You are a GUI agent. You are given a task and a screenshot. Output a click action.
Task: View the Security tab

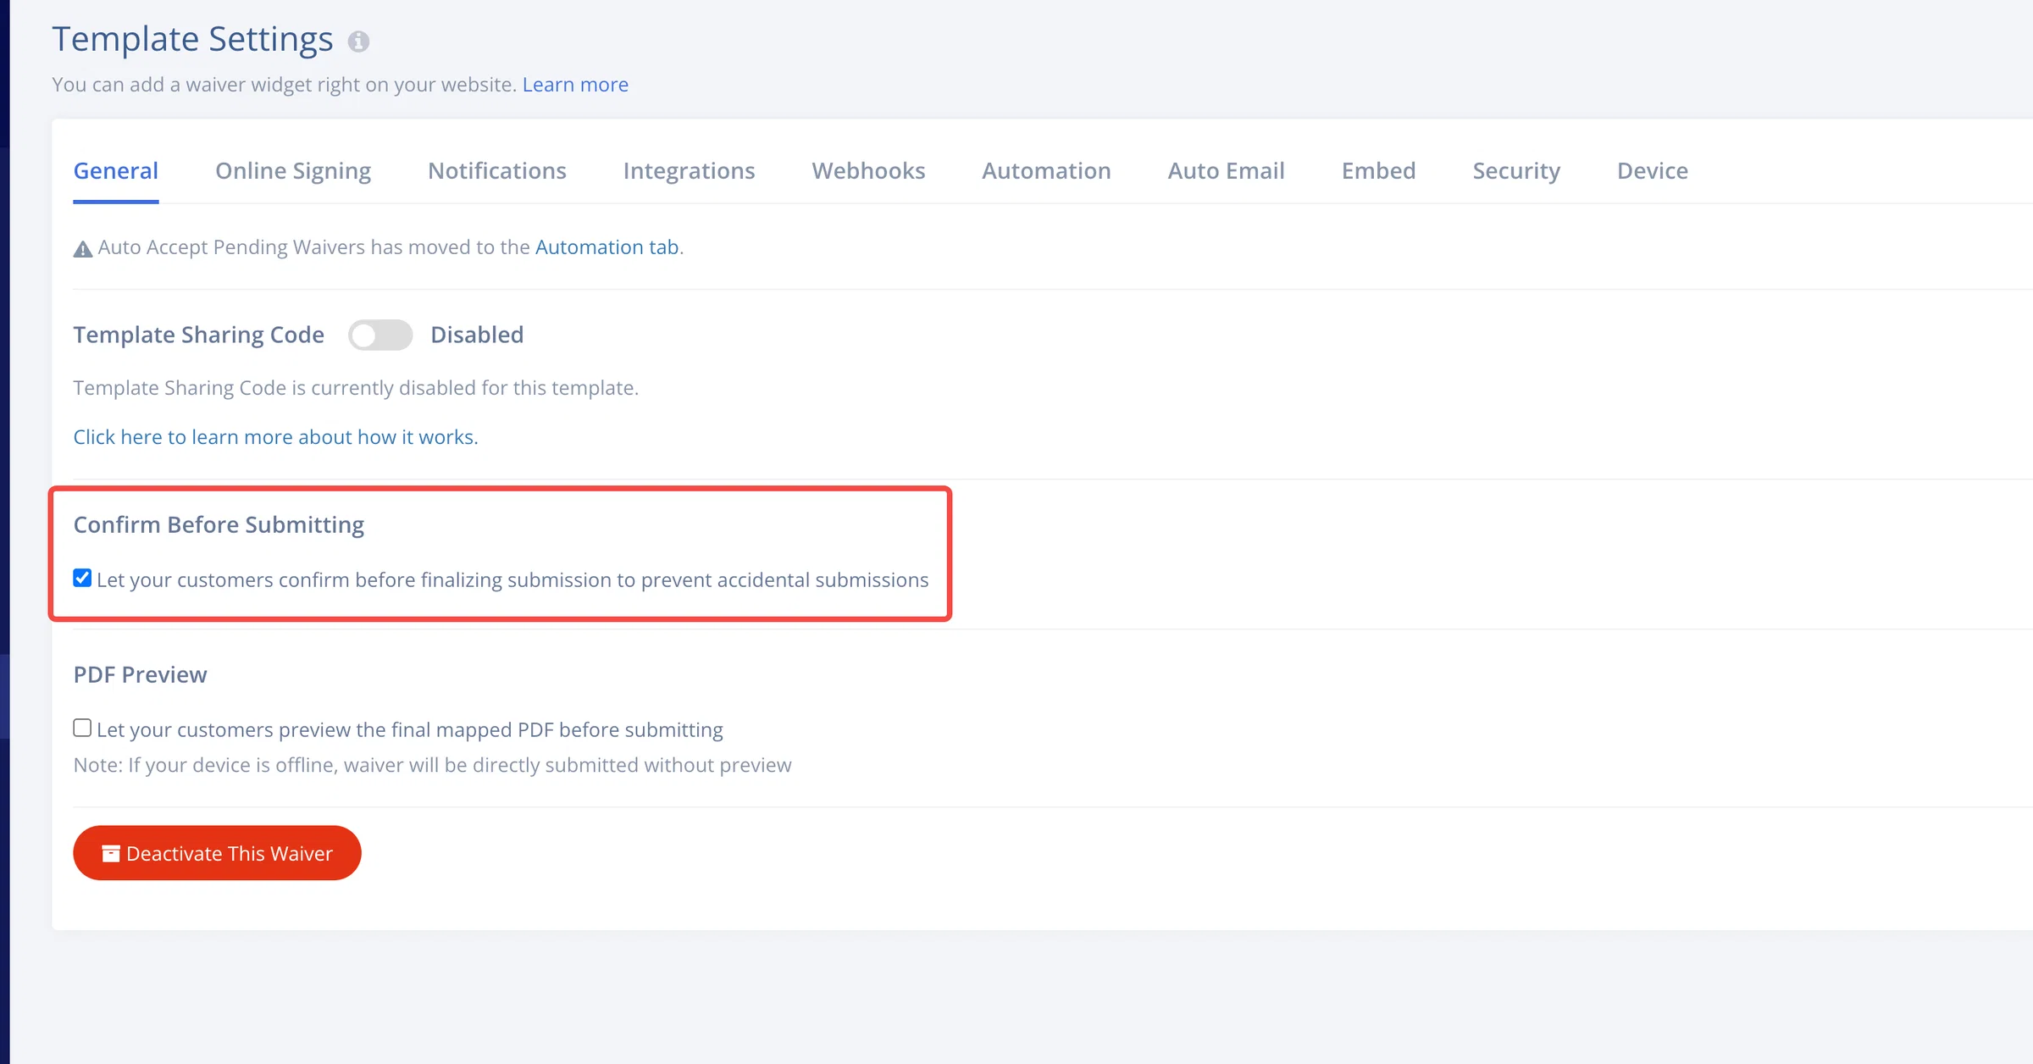(x=1516, y=170)
